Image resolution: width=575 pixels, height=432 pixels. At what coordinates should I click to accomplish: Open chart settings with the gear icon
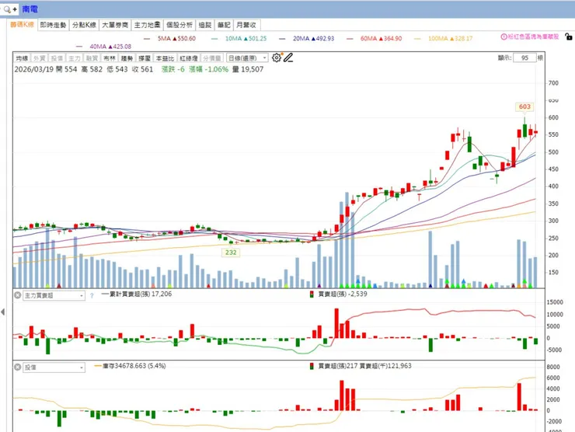pyautogui.click(x=277, y=57)
